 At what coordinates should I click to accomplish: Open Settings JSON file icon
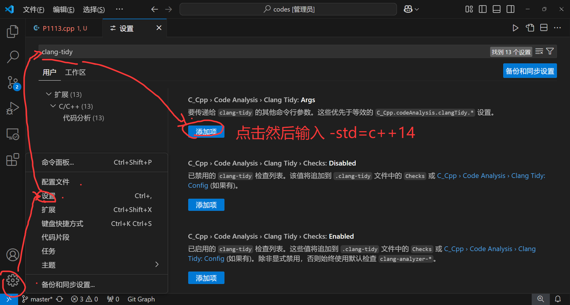(530, 28)
